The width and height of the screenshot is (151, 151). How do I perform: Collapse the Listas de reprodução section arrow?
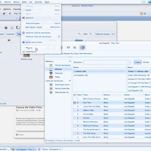[x=70, y=81]
